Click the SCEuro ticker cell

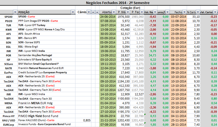pos(9,64)
